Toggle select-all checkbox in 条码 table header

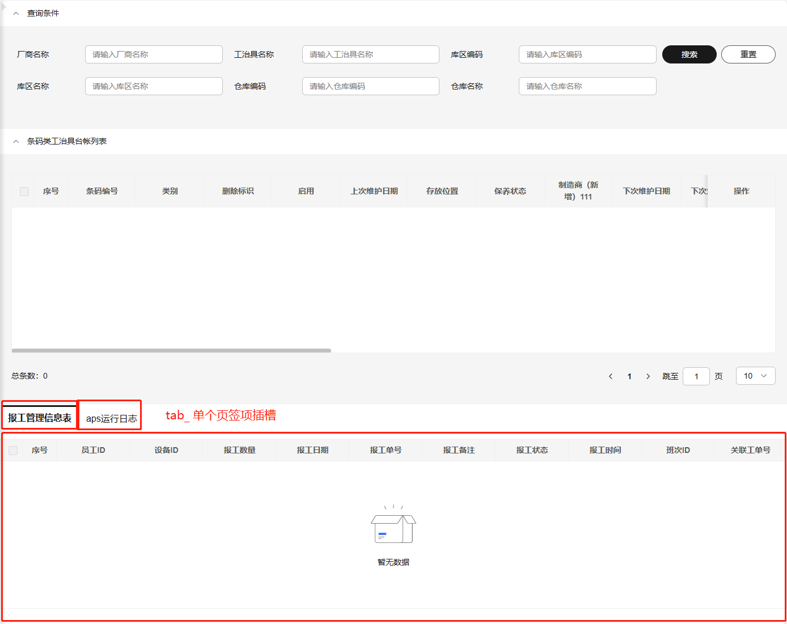coord(24,192)
